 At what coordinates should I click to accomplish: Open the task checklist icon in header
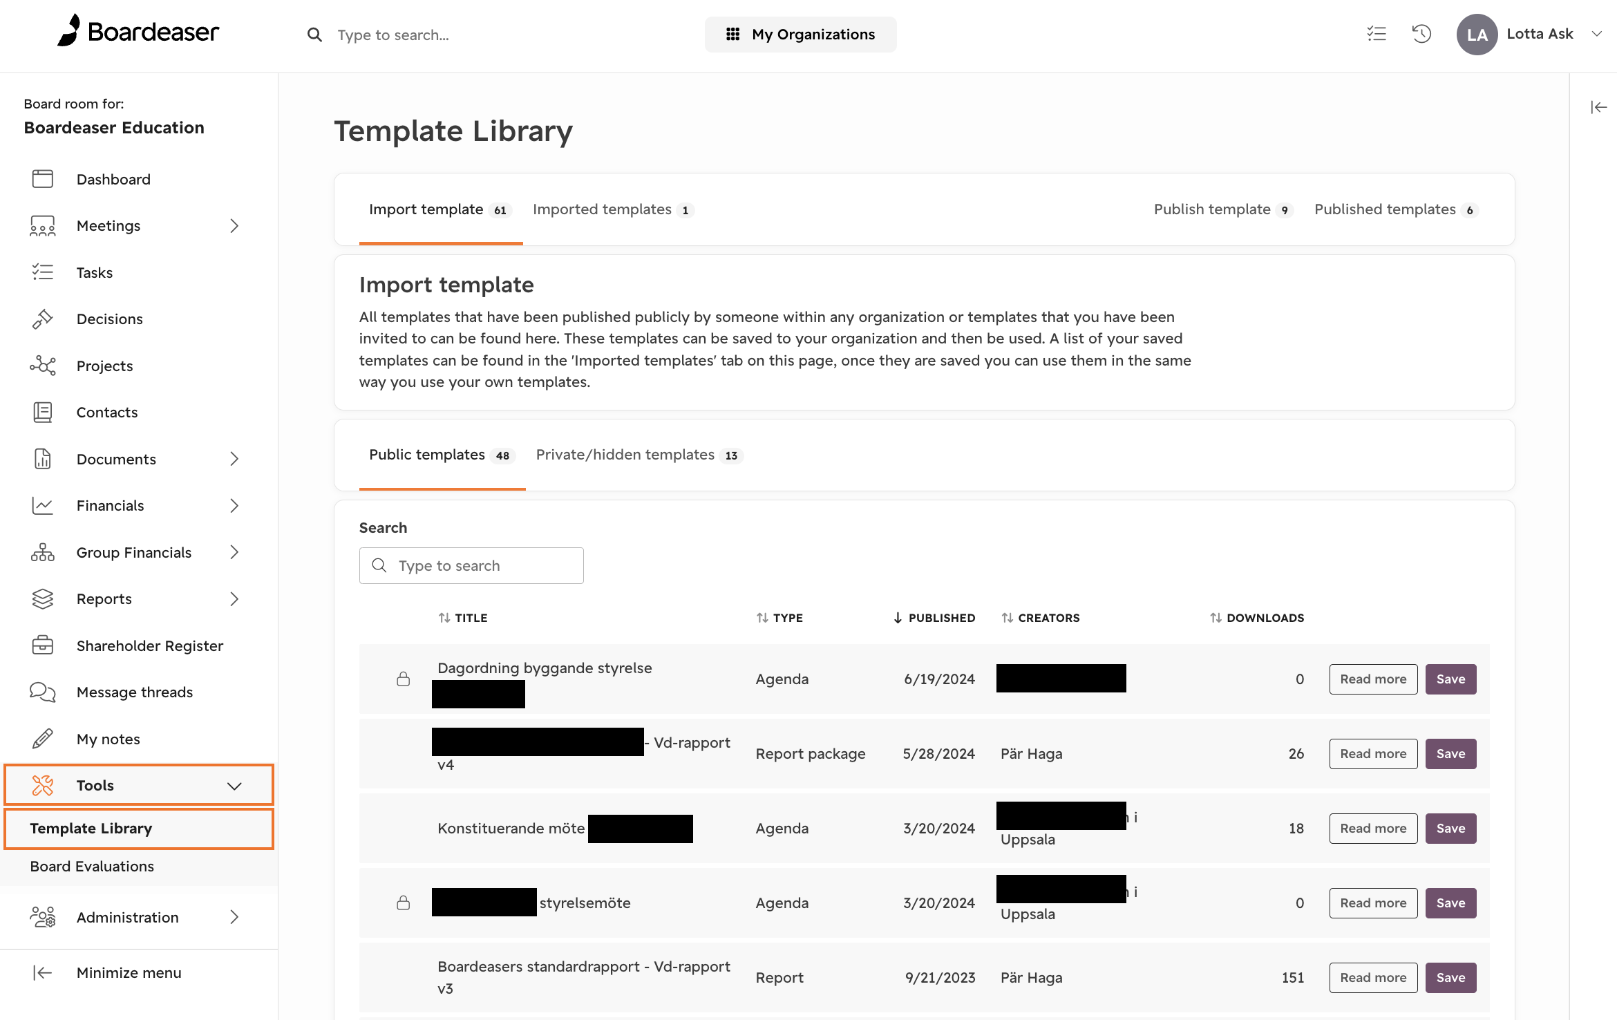pos(1377,34)
